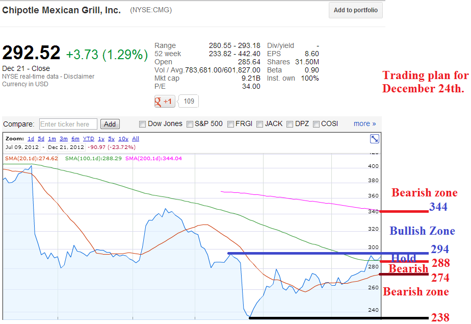Click the (NYSE:CMG) ticker text
Viewport: 471px width, 324px height.
(151, 10)
